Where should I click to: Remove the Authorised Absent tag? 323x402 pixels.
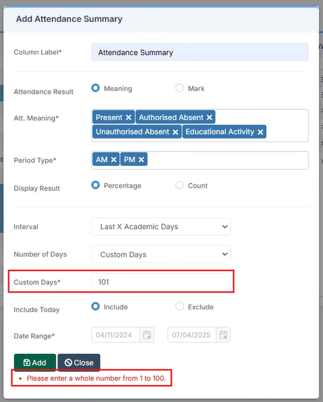pos(209,118)
